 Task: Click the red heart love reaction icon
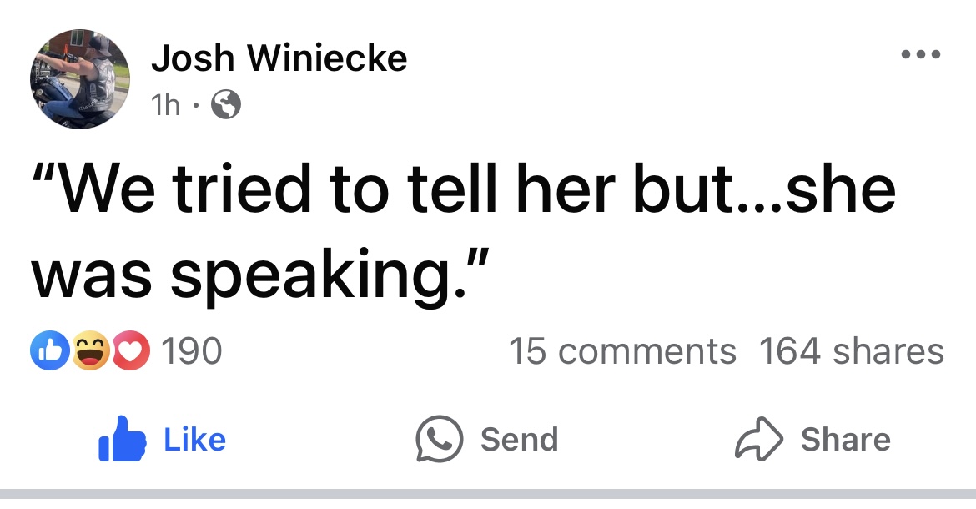click(128, 350)
